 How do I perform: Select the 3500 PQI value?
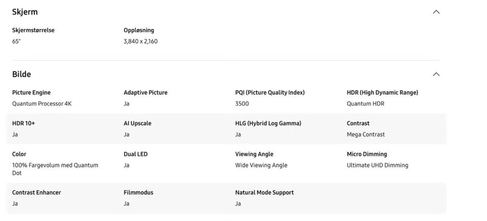[x=242, y=104]
